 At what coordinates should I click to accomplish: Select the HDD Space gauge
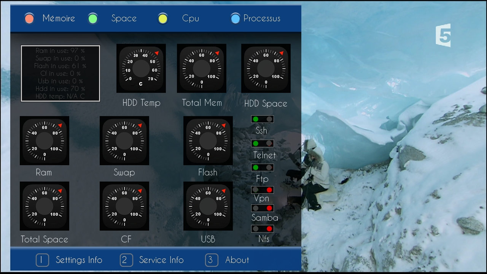(266, 68)
